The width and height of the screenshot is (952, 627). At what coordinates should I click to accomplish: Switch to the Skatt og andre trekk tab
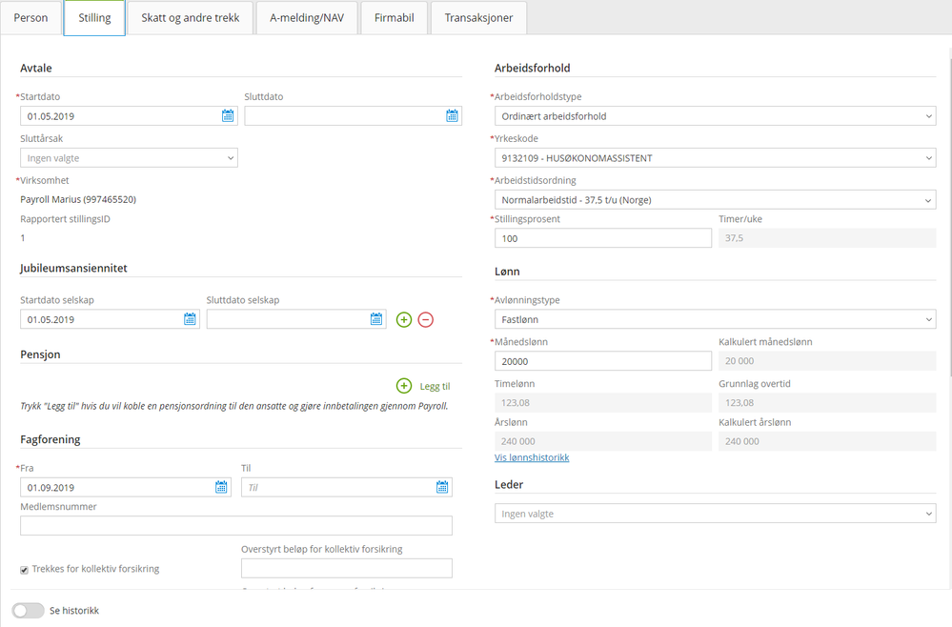(190, 18)
